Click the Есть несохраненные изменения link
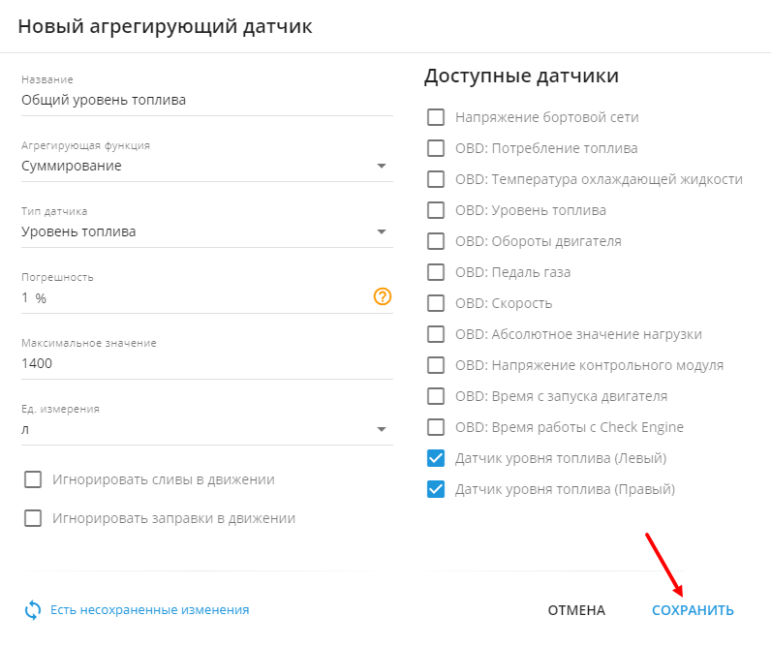Image resolution: width=771 pixels, height=647 pixels. click(x=150, y=610)
